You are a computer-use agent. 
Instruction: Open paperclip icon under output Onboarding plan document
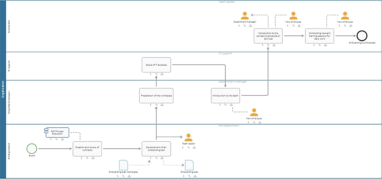[189, 175]
